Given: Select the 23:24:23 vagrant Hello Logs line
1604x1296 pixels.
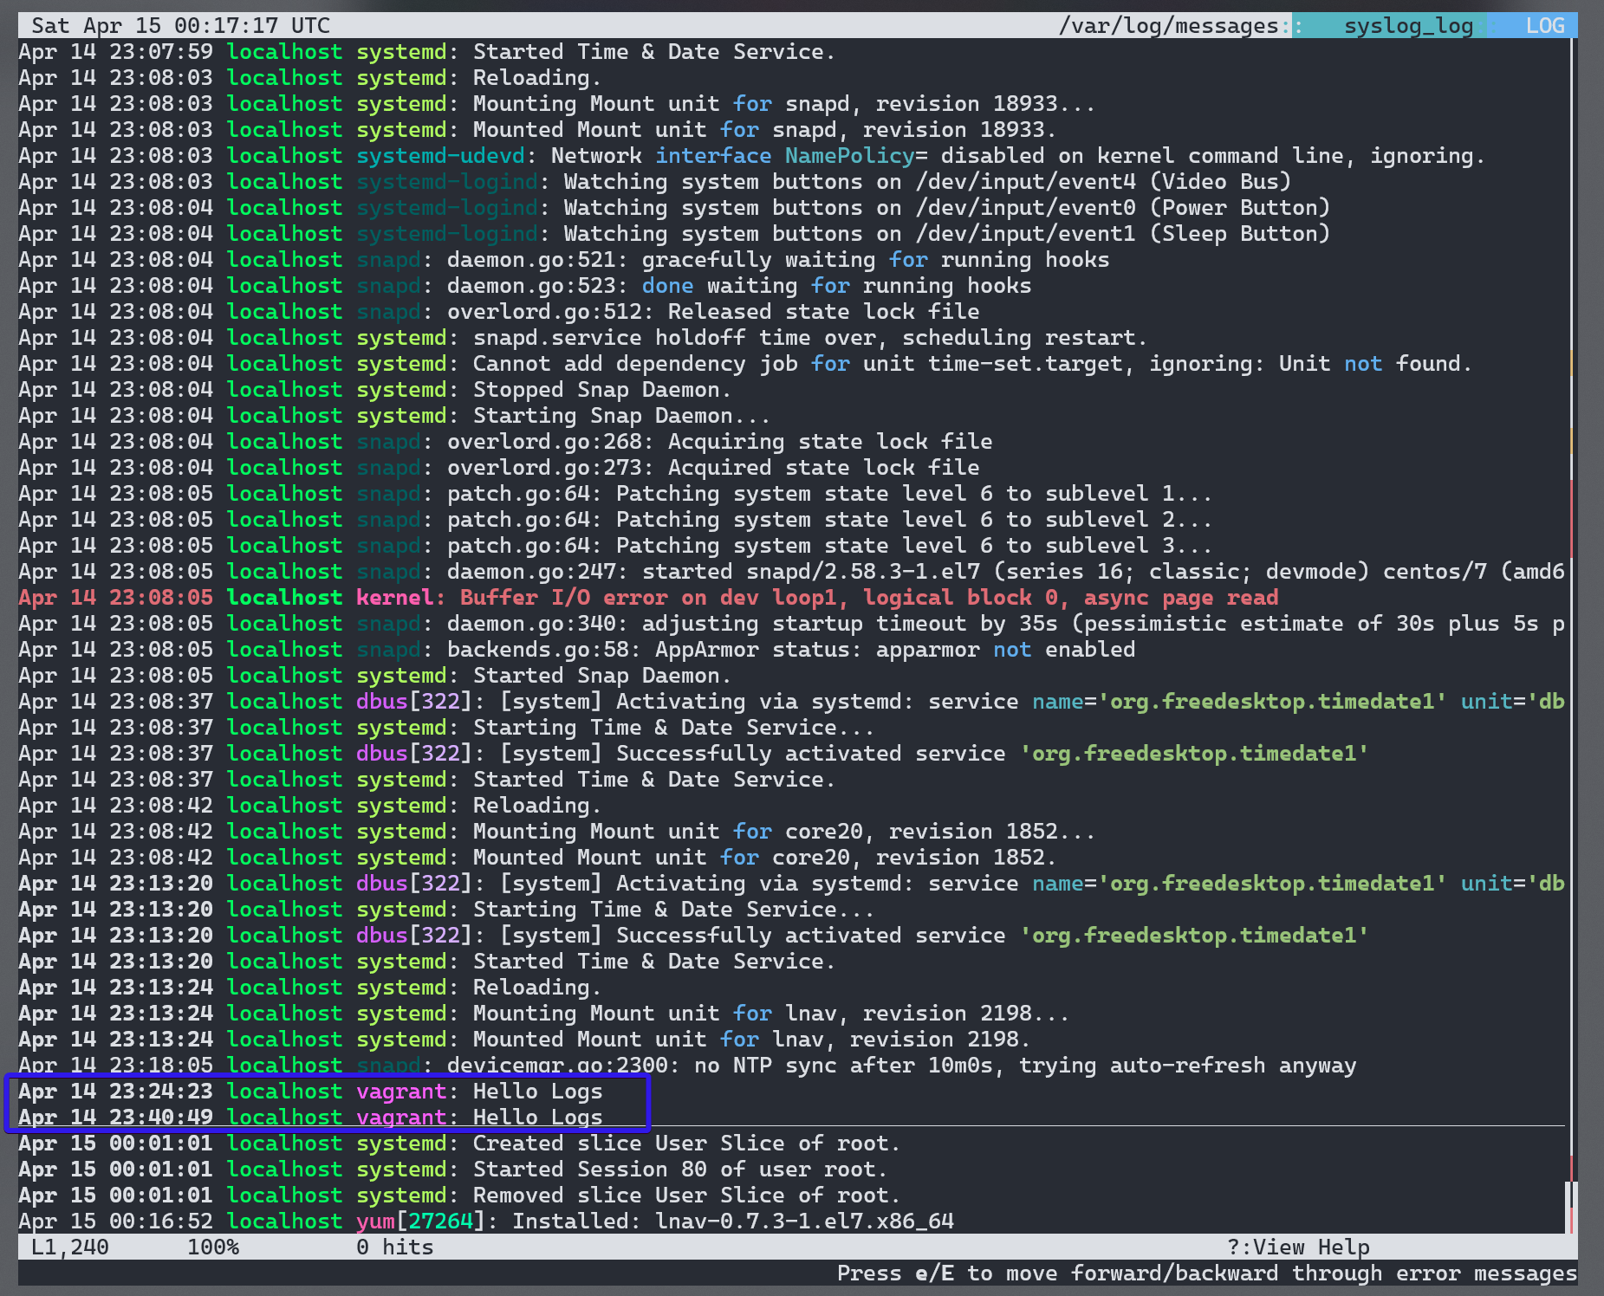Looking at the screenshot, I should coord(310,1092).
